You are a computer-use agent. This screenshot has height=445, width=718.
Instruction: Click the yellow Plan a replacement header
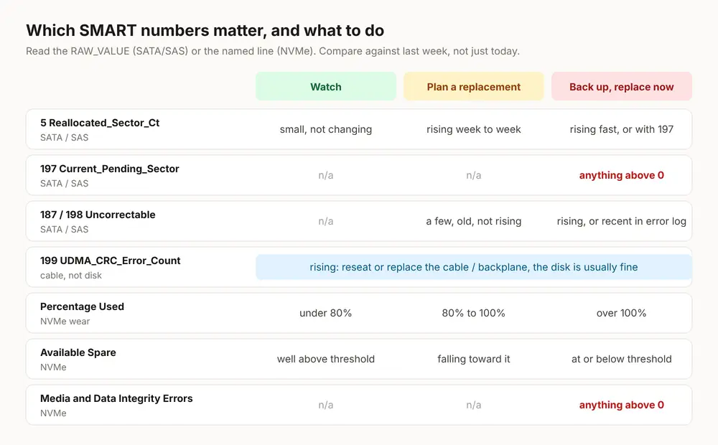(x=473, y=87)
